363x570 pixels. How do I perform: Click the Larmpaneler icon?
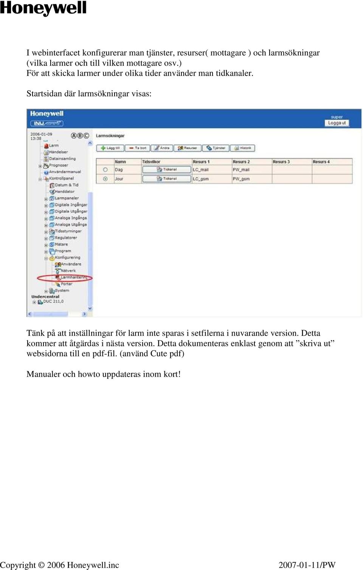(52, 198)
